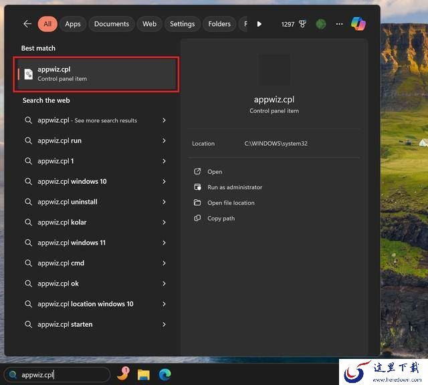Select the Documents filter tab
Screen dimensions: 428x385
click(111, 24)
